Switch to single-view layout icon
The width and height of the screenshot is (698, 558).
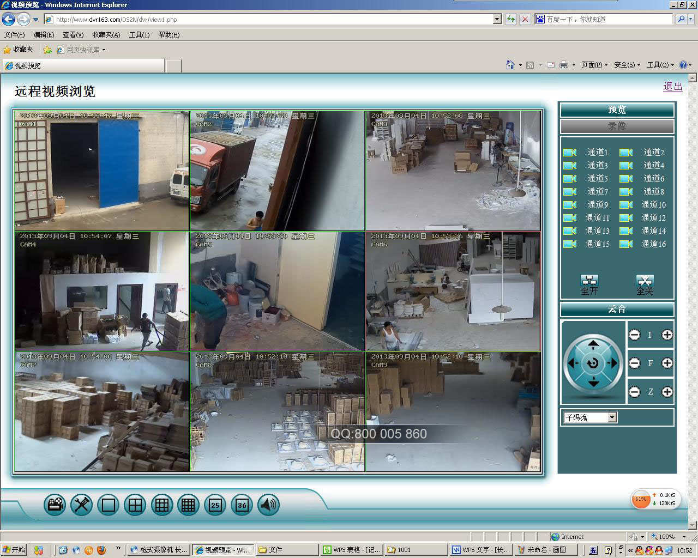pyautogui.click(x=108, y=505)
